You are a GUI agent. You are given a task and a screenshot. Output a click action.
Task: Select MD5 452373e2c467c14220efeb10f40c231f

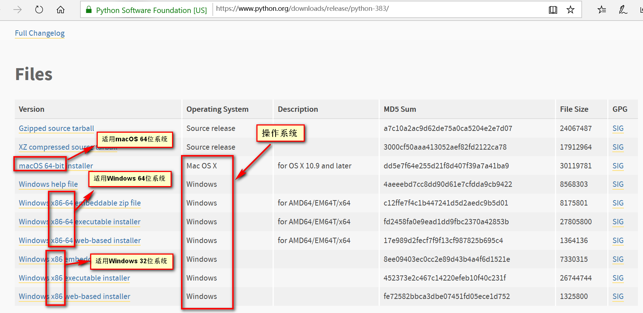pos(445,278)
